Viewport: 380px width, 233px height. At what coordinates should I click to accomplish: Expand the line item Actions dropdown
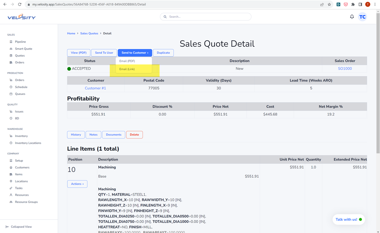(x=77, y=184)
